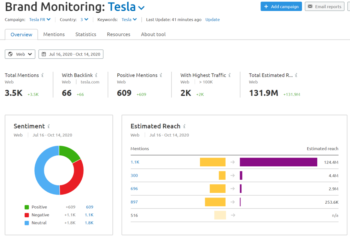Click info icon beside With Highest Traffic
Screen dimensions: 350x240
229,75
